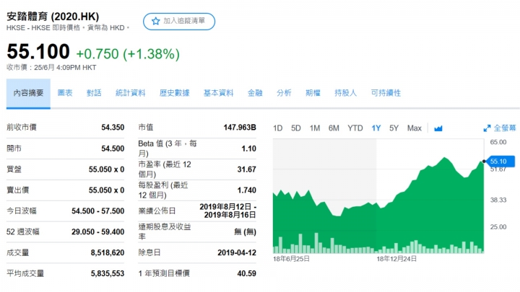Click the 今日波幅 value 54.500 - 57.500
Image resolution: width=520 pixels, height=292 pixels.
[x=97, y=211]
